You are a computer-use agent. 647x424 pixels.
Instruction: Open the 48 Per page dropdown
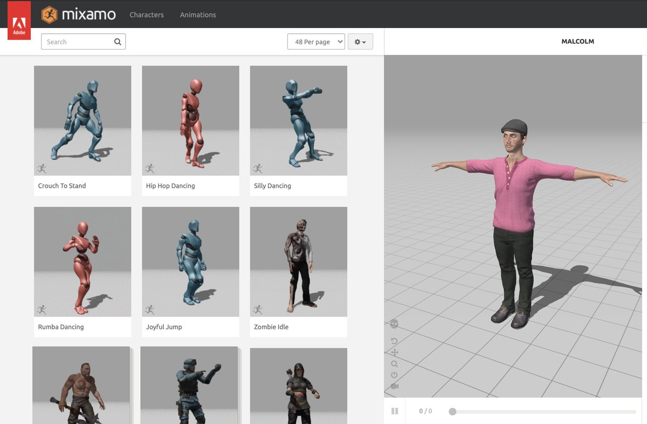tap(316, 42)
